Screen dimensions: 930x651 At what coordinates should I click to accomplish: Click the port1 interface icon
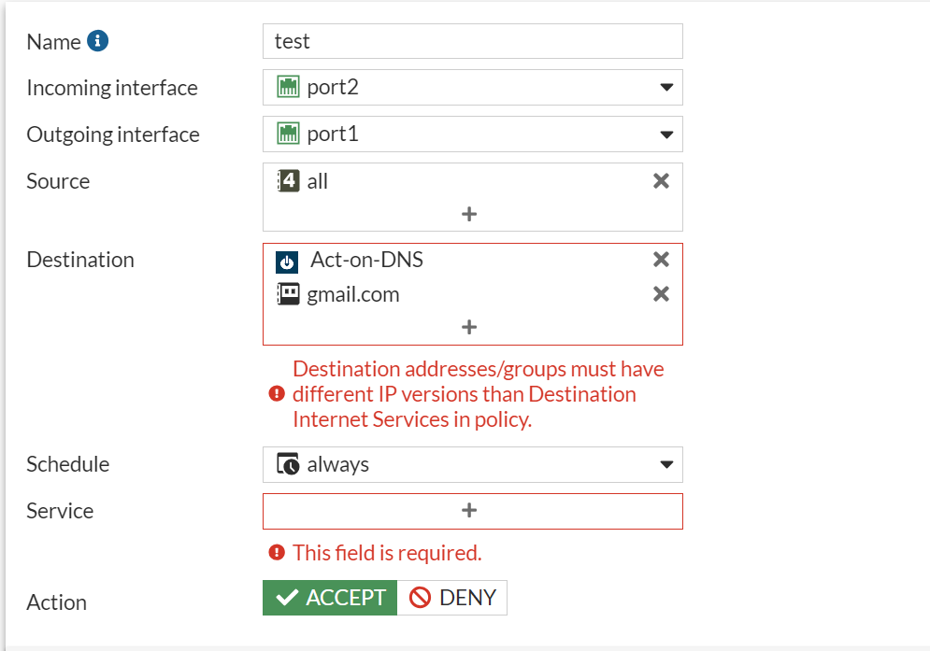pyautogui.click(x=288, y=134)
